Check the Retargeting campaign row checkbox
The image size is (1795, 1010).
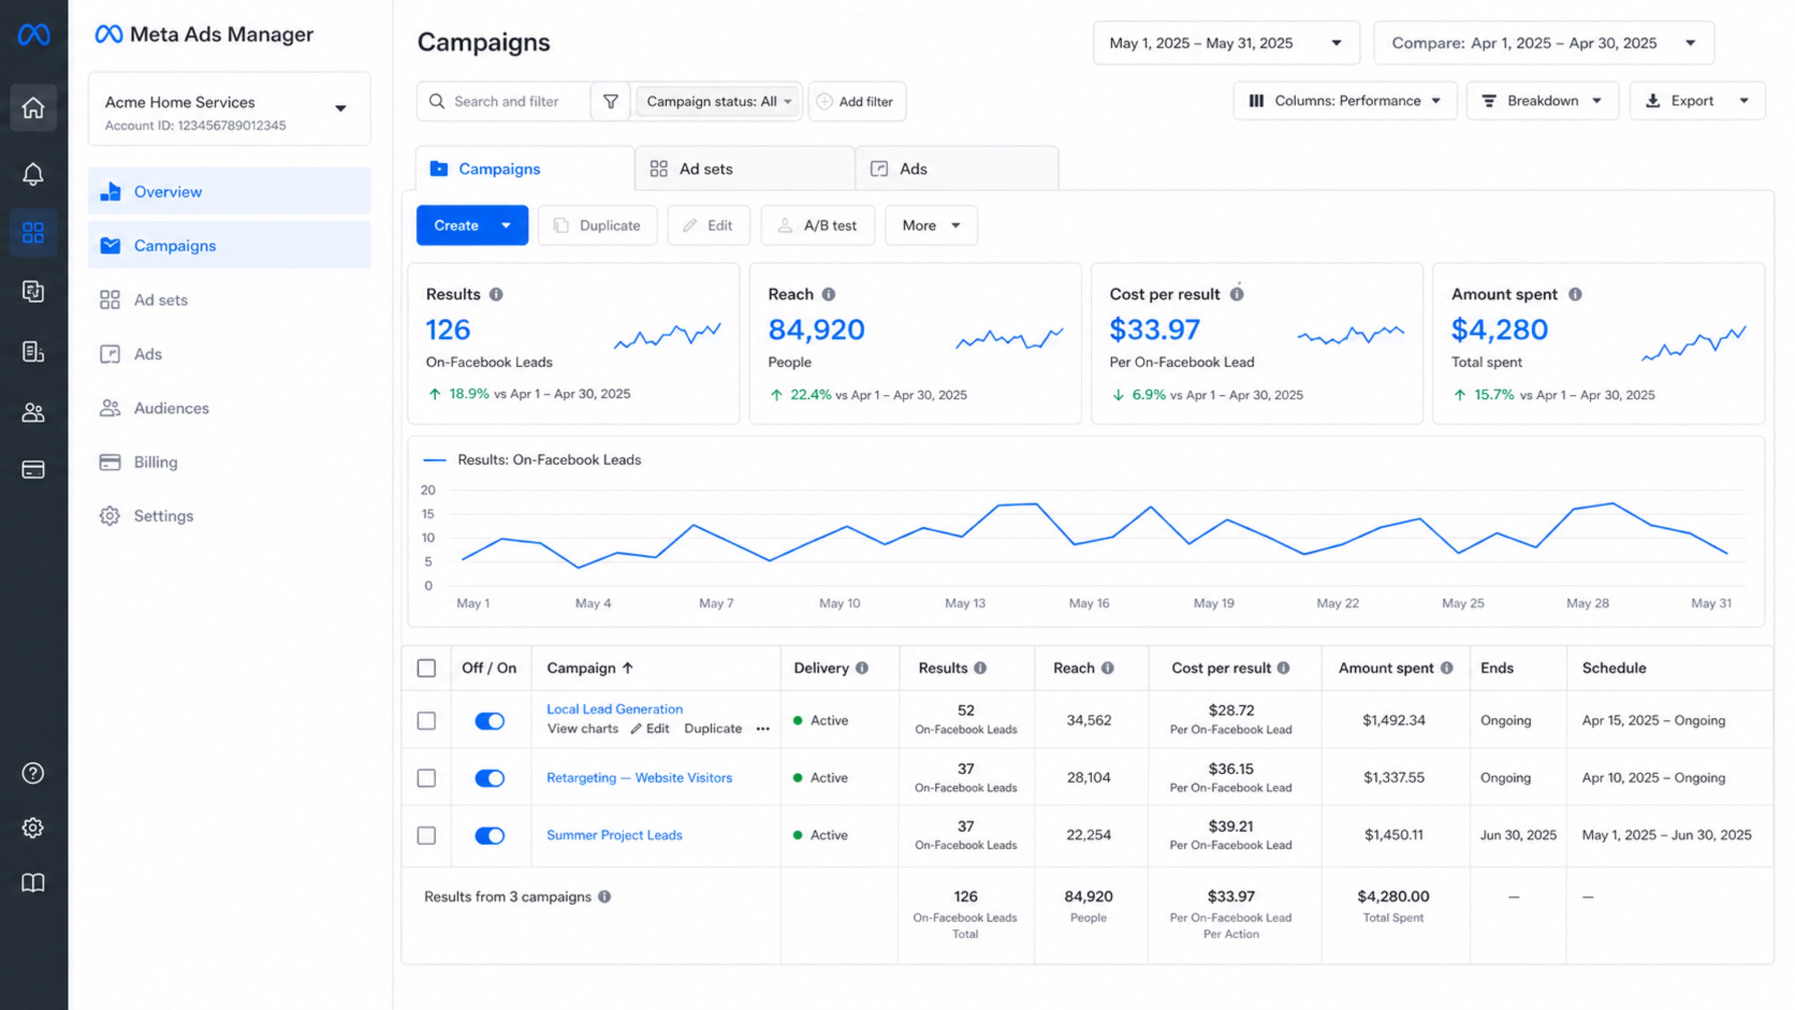tap(426, 778)
